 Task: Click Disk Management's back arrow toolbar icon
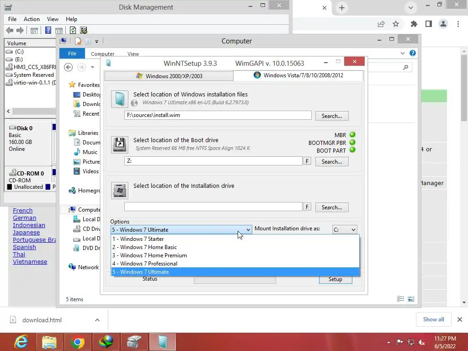coord(10,30)
